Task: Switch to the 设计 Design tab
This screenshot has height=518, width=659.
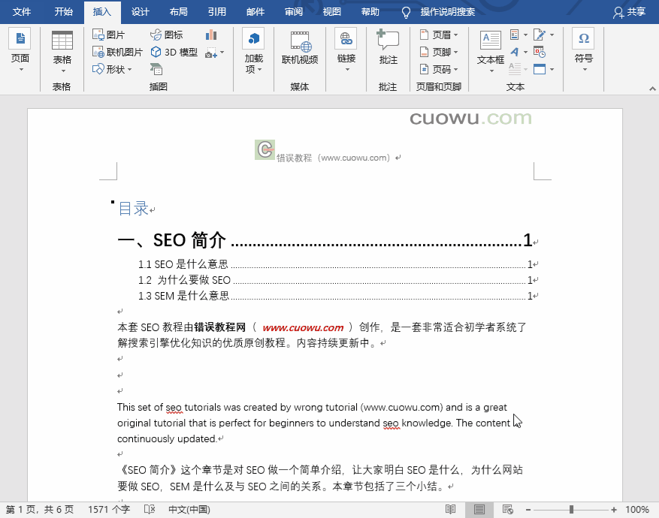Action: point(141,12)
